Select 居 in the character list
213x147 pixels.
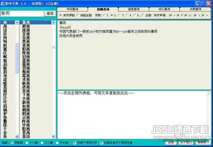click(5, 34)
